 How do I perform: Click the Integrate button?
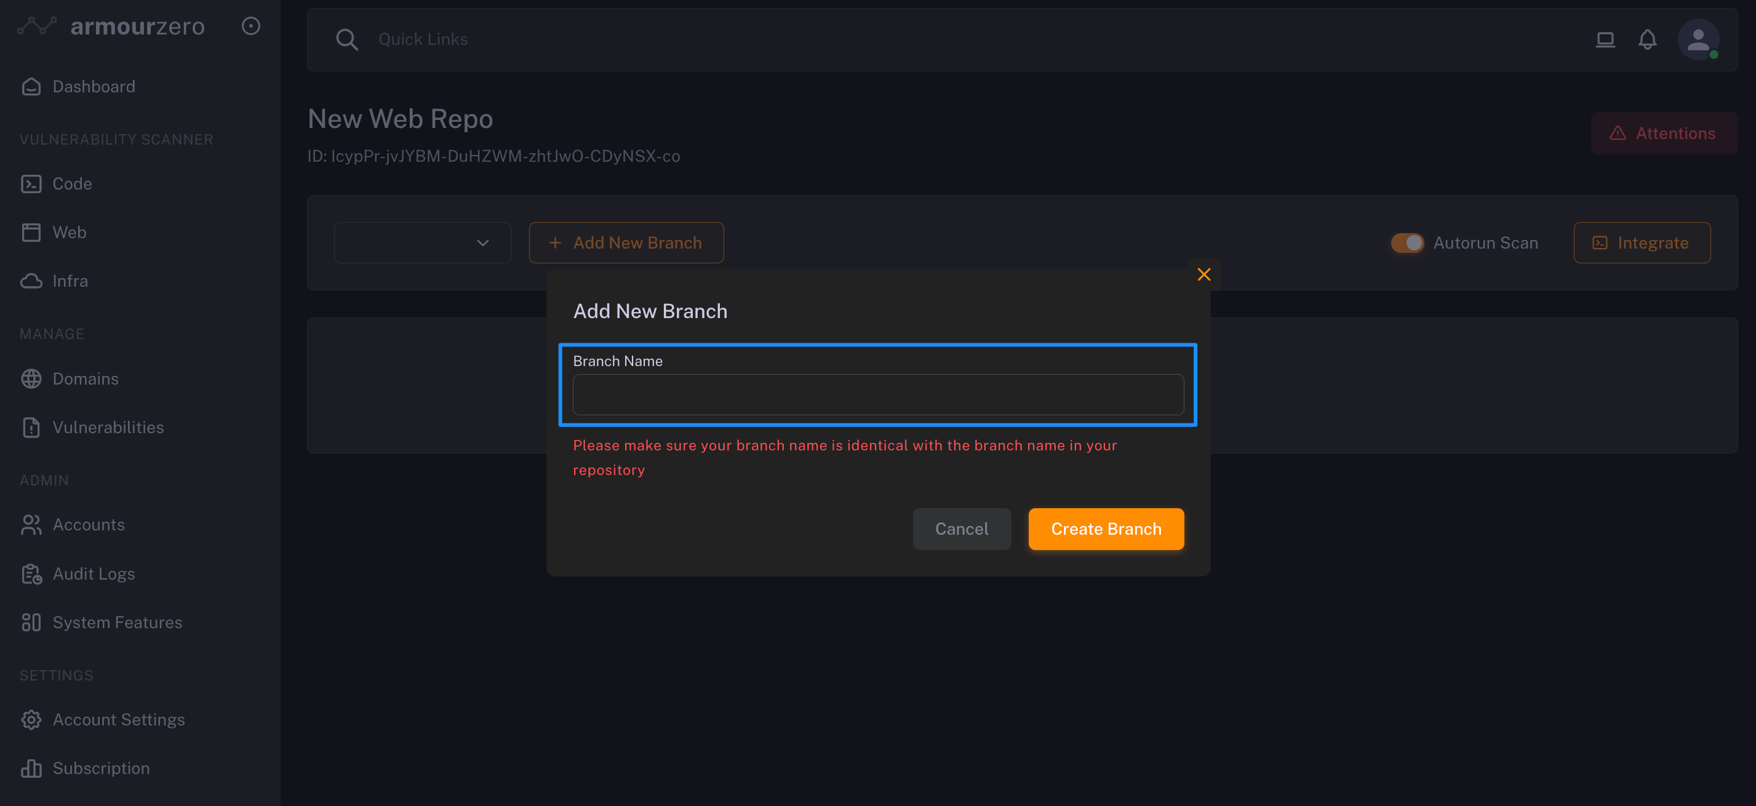[x=1641, y=243]
